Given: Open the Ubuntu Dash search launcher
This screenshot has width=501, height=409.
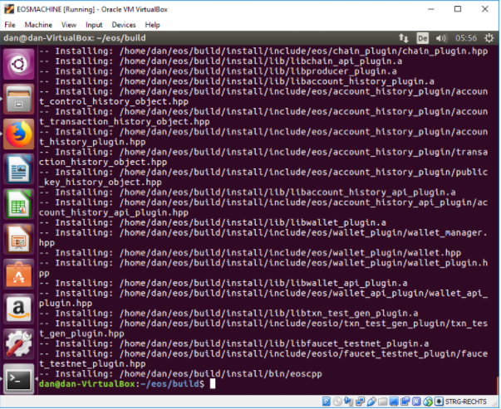Looking at the screenshot, I should point(18,64).
